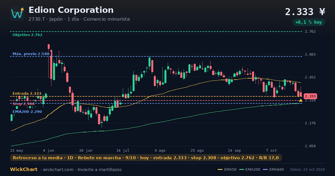Click the +0,1 % hoy badge
The image size is (335, 176).
point(309,22)
